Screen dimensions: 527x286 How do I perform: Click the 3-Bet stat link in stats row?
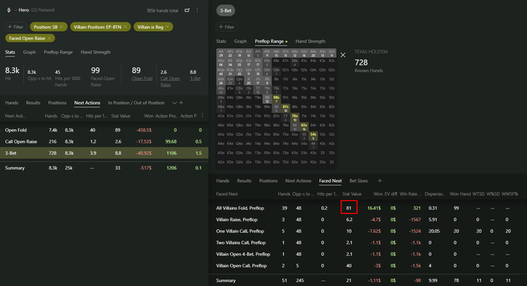(x=195, y=79)
